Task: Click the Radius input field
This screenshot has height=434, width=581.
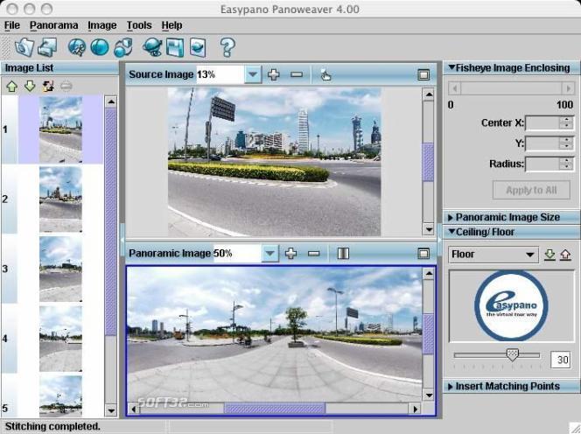Action: [542, 164]
